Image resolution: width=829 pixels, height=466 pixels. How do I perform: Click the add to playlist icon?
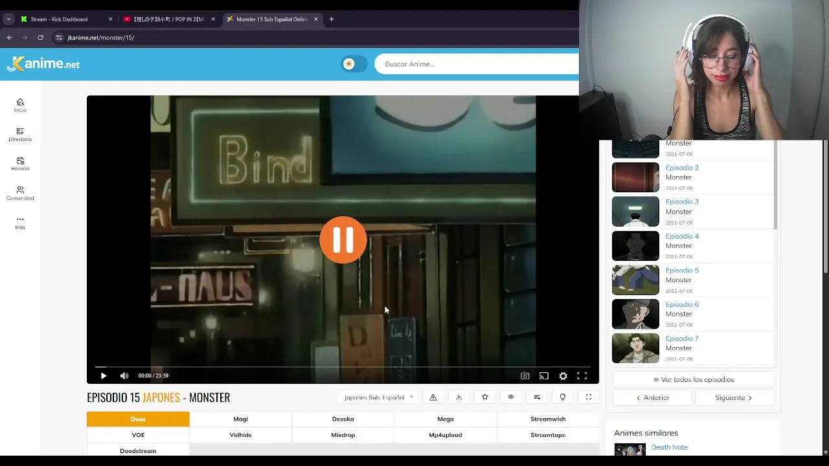click(537, 397)
